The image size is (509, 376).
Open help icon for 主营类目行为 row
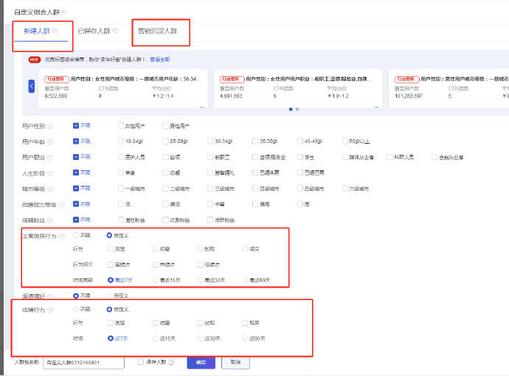point(62,236)
